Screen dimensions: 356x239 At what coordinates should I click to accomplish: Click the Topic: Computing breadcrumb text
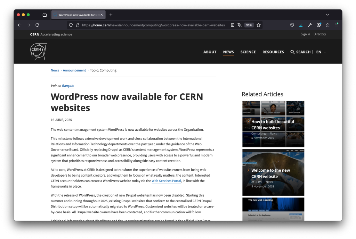point(103,70)
